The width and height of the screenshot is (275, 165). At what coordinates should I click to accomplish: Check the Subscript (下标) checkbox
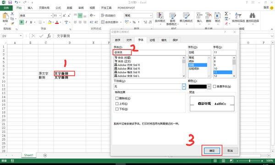pos(117,109)
